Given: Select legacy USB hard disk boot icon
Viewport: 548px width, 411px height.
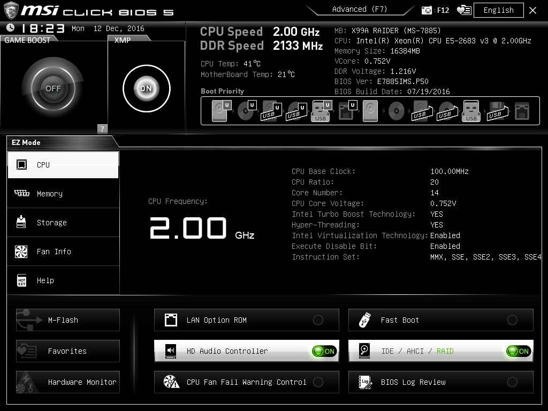Looking at the screenshot, I should point(422,111).
